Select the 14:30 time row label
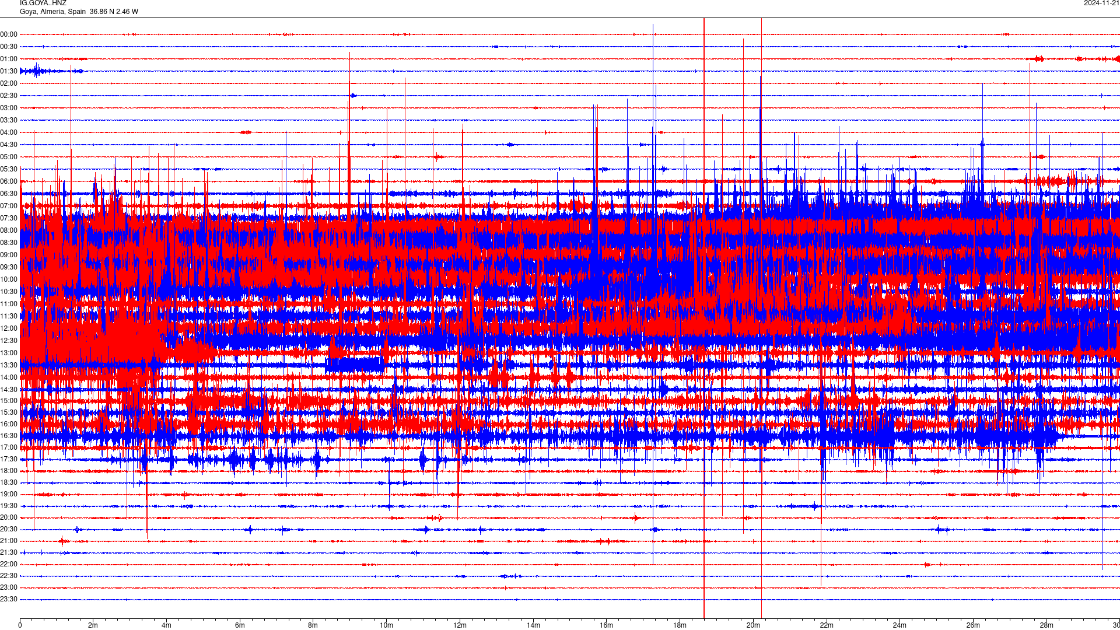 point(9,390)
